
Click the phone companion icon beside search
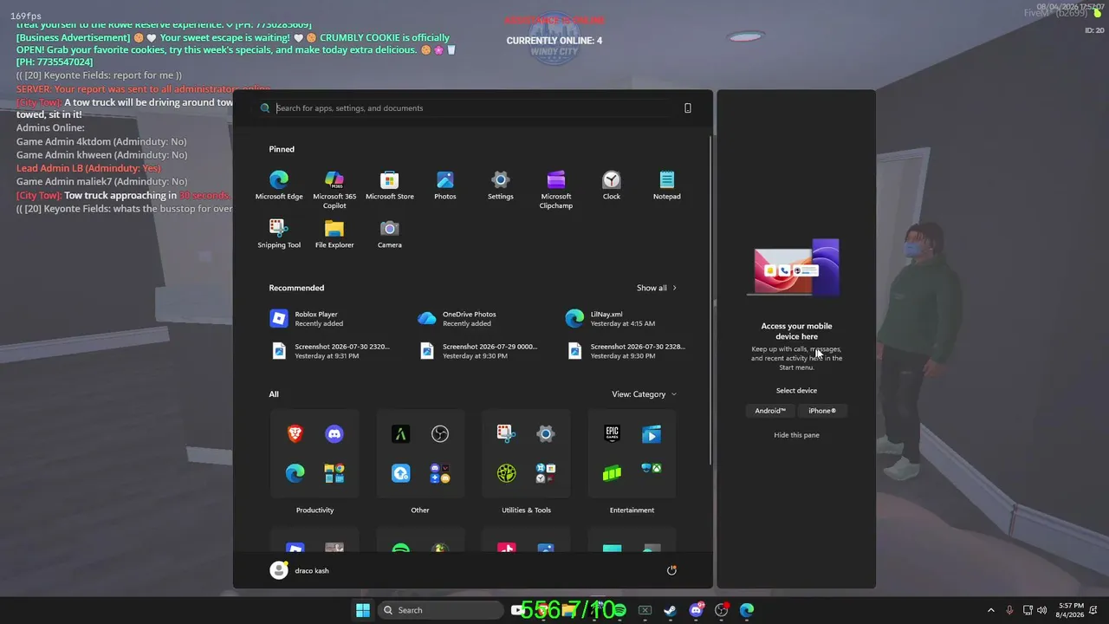688,108
